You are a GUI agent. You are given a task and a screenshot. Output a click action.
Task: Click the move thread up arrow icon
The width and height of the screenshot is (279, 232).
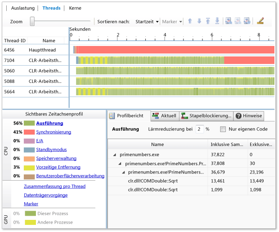click(190, 21)
